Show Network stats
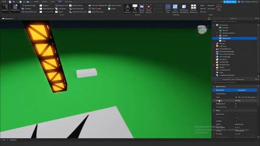260x146 pixels. point(211,5)
